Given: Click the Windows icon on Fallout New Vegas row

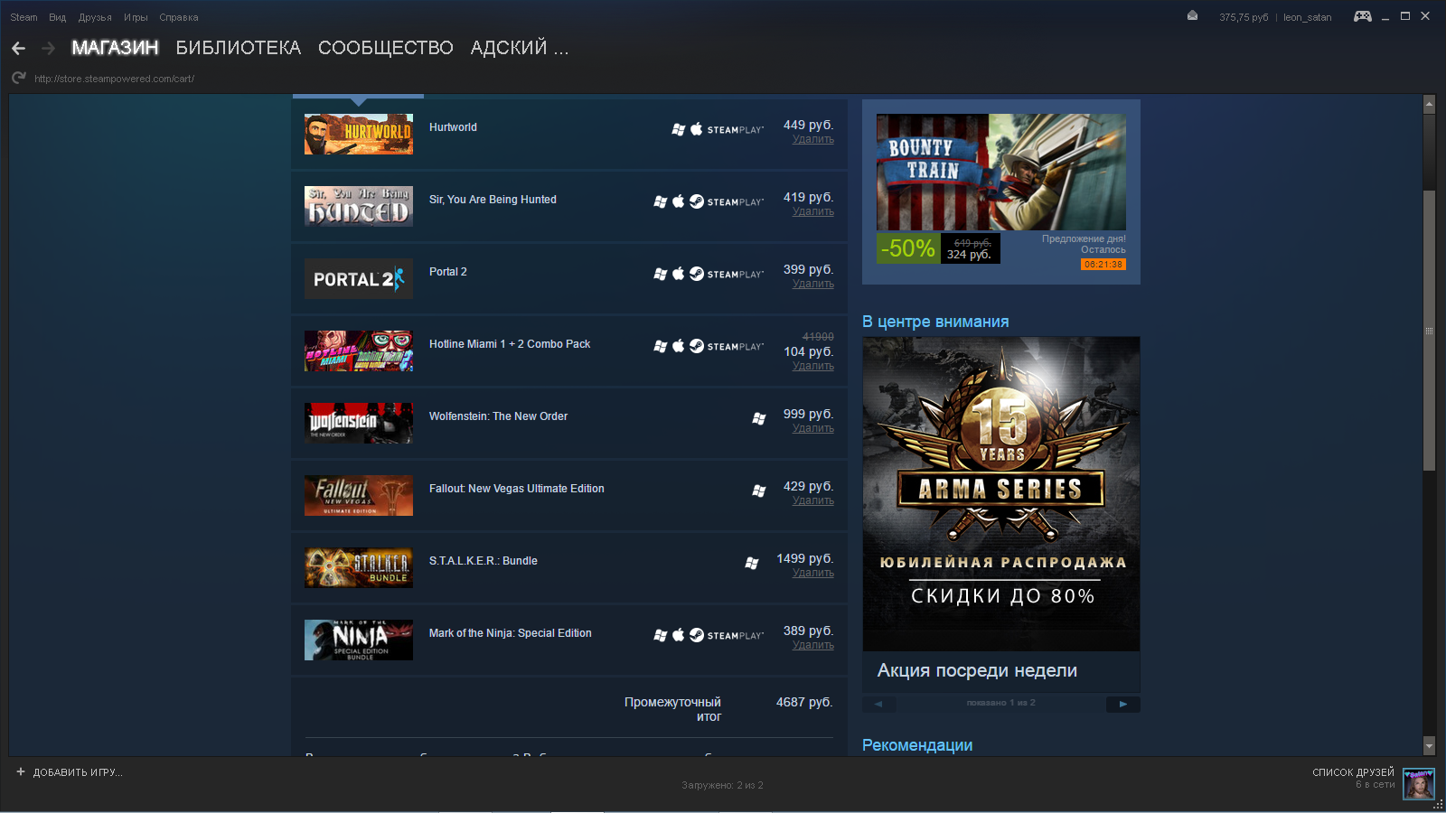Looking at the screenshot, I should [x=759, y=491].
